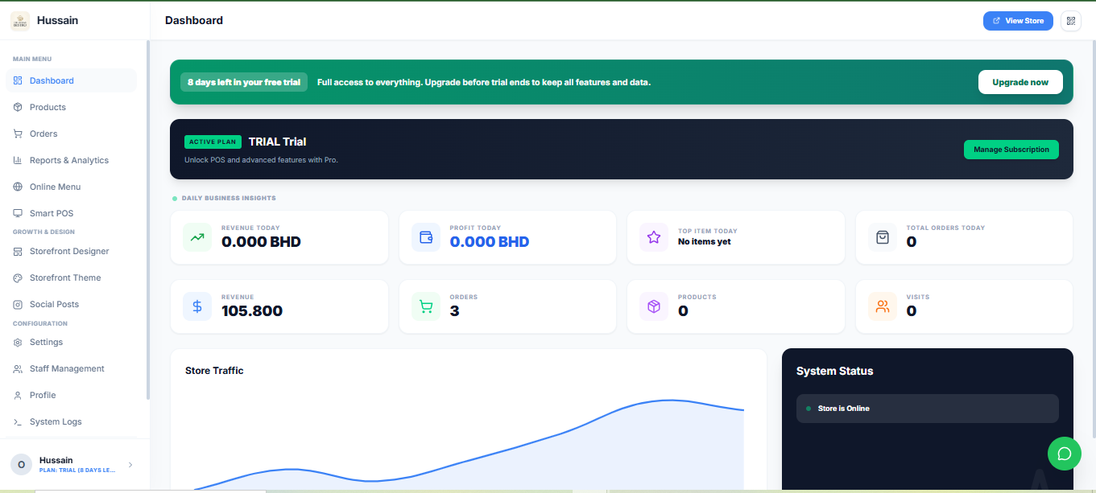Click the 8 days left trial badge
Screen dimensions: 1096x493
[x=244, y=82]
